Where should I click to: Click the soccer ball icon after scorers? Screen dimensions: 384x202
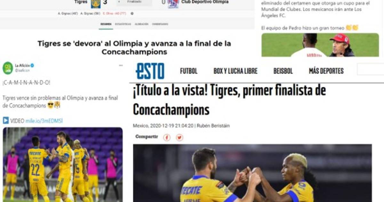[x=132, y=13]
